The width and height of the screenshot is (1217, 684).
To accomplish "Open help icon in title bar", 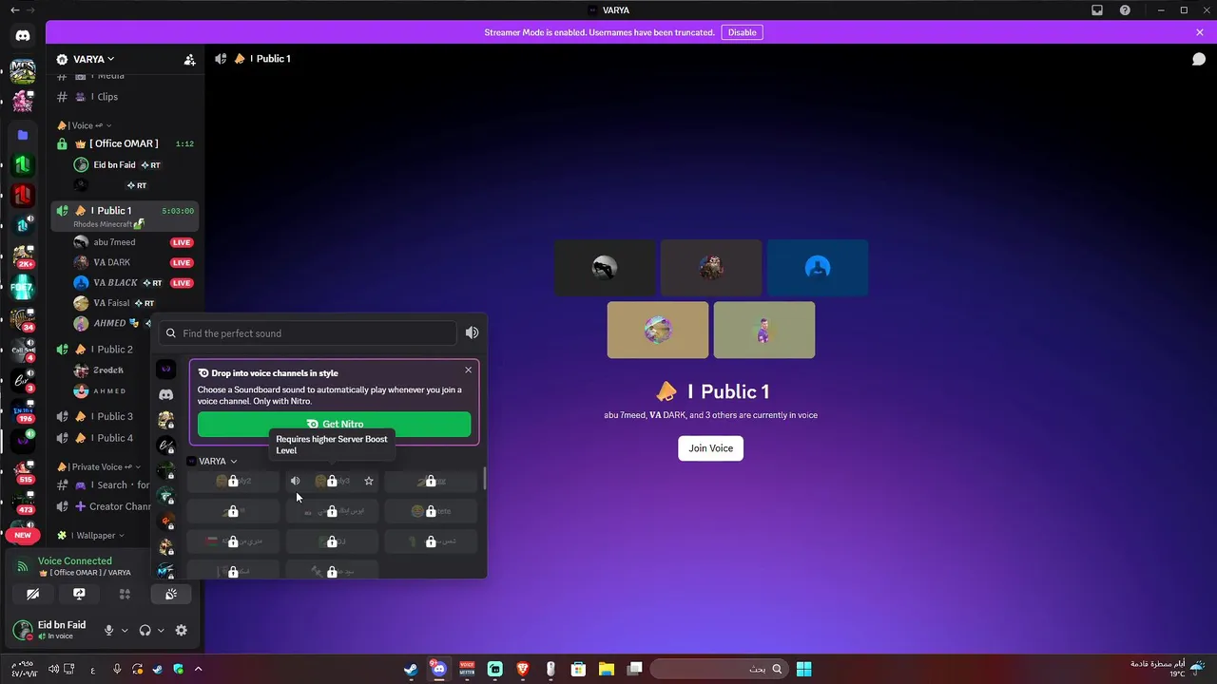I will [1126, 10].
